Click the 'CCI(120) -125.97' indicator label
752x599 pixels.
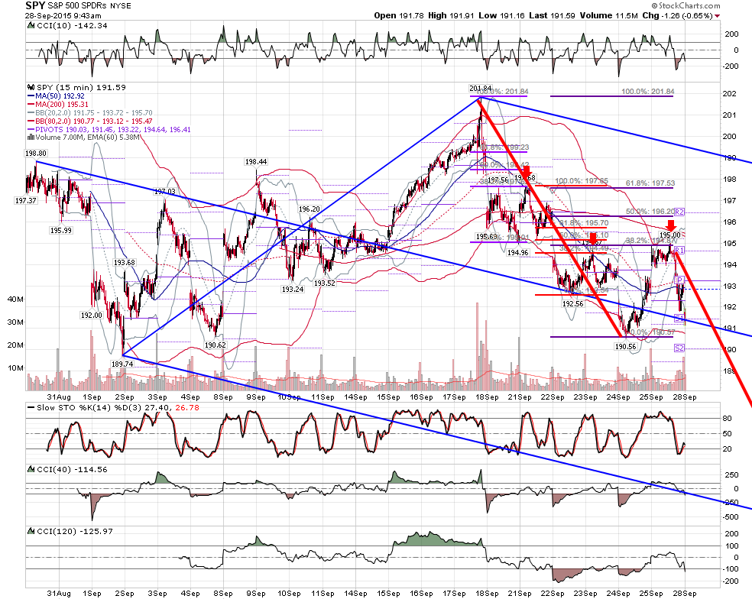tap(75, 531)
